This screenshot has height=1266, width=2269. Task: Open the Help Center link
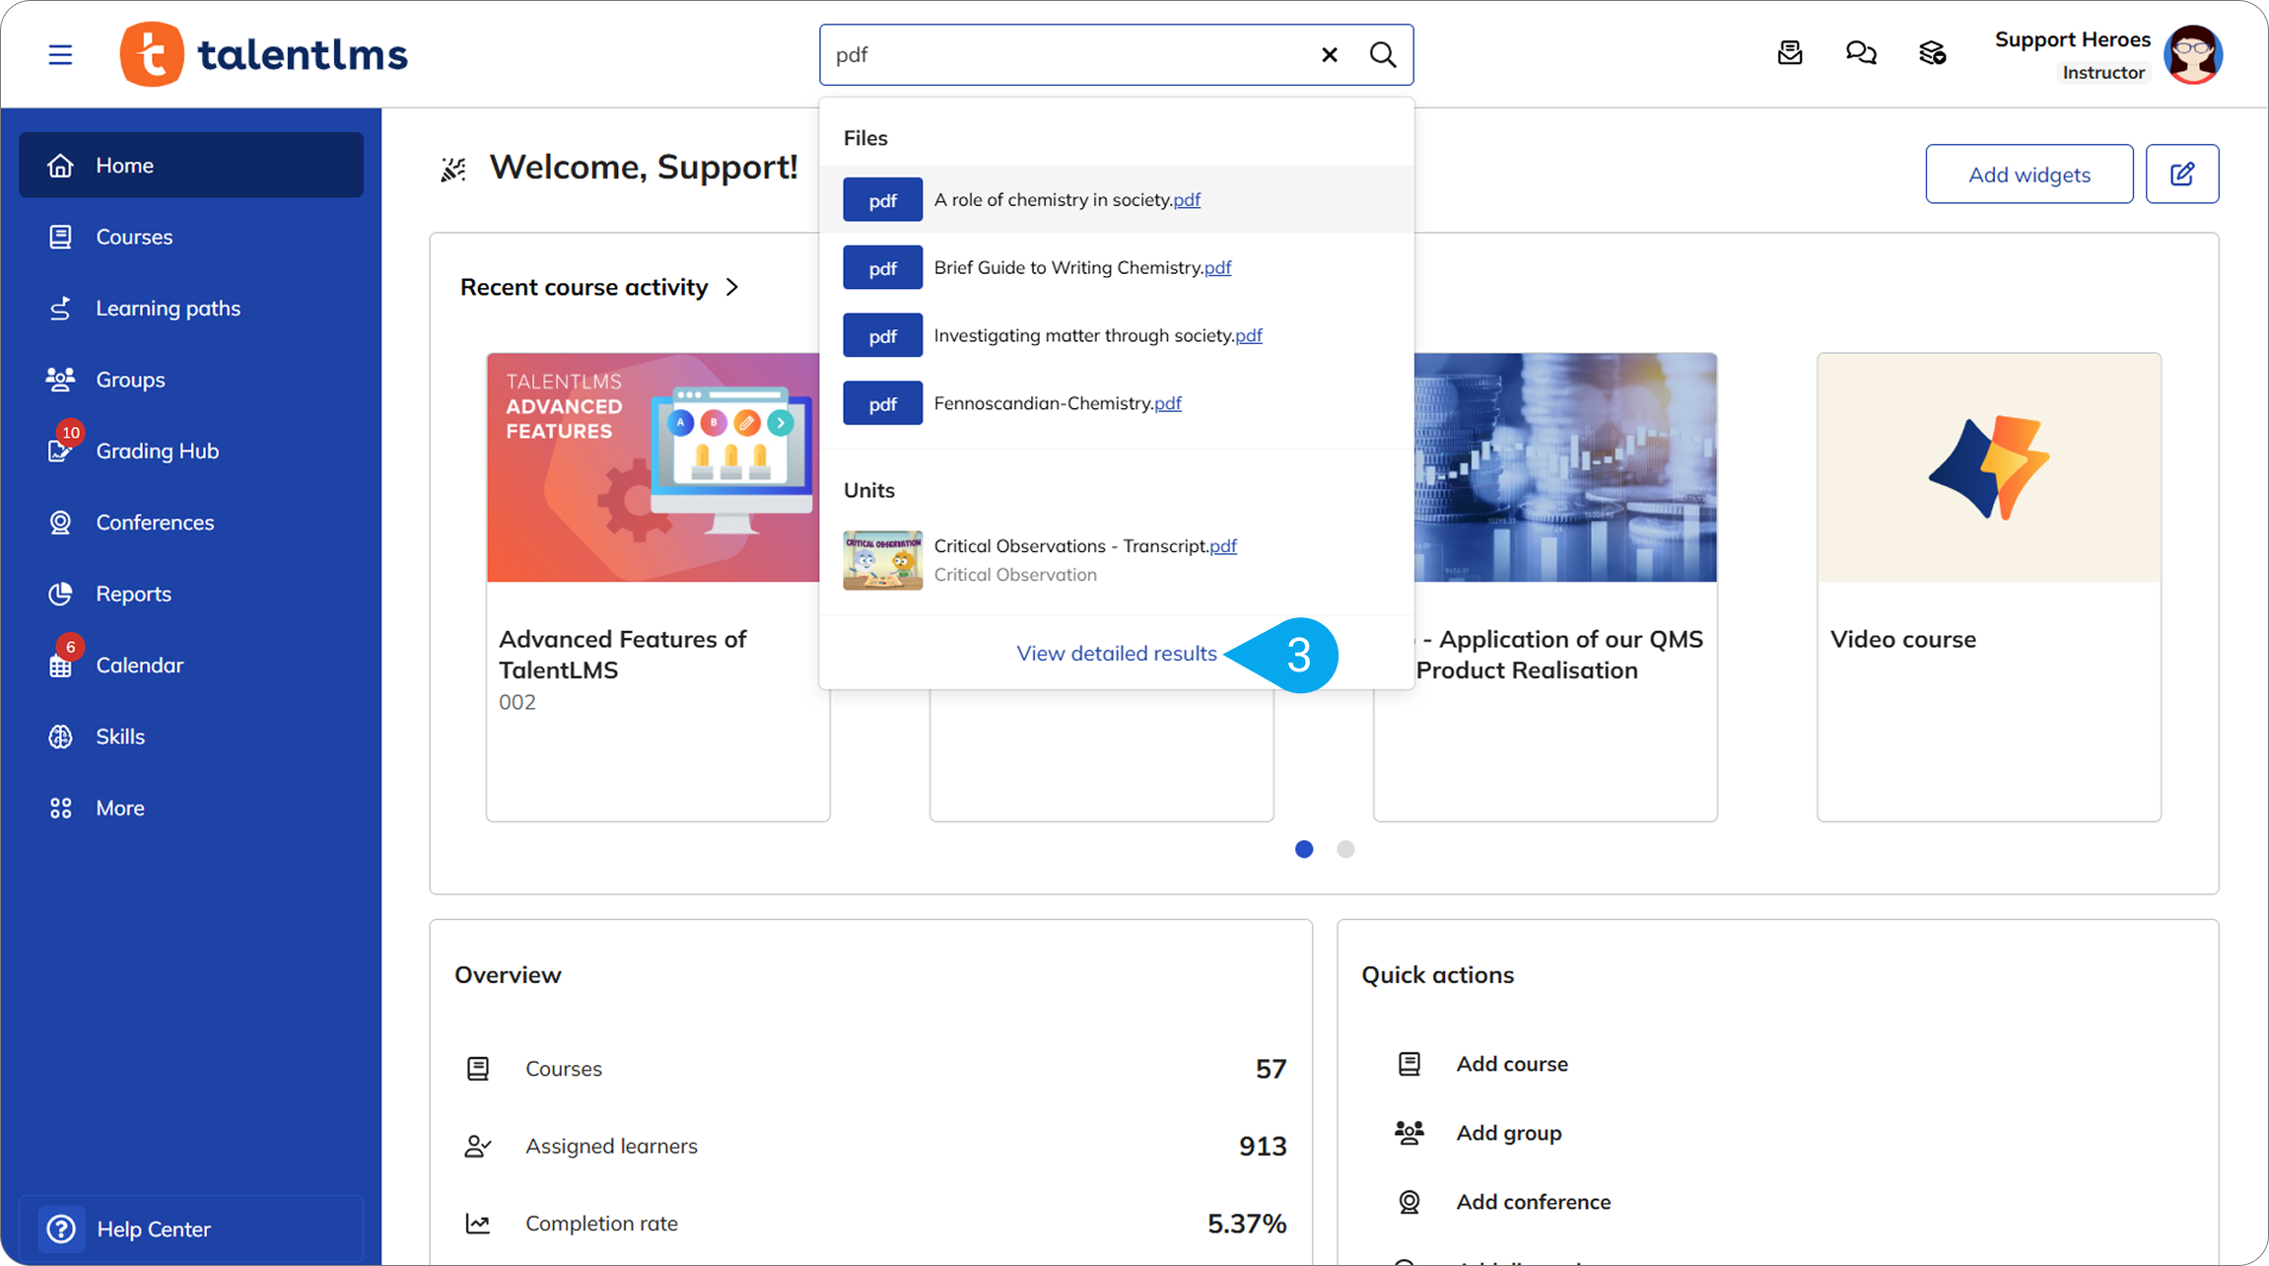click(x=191, y=1229)
